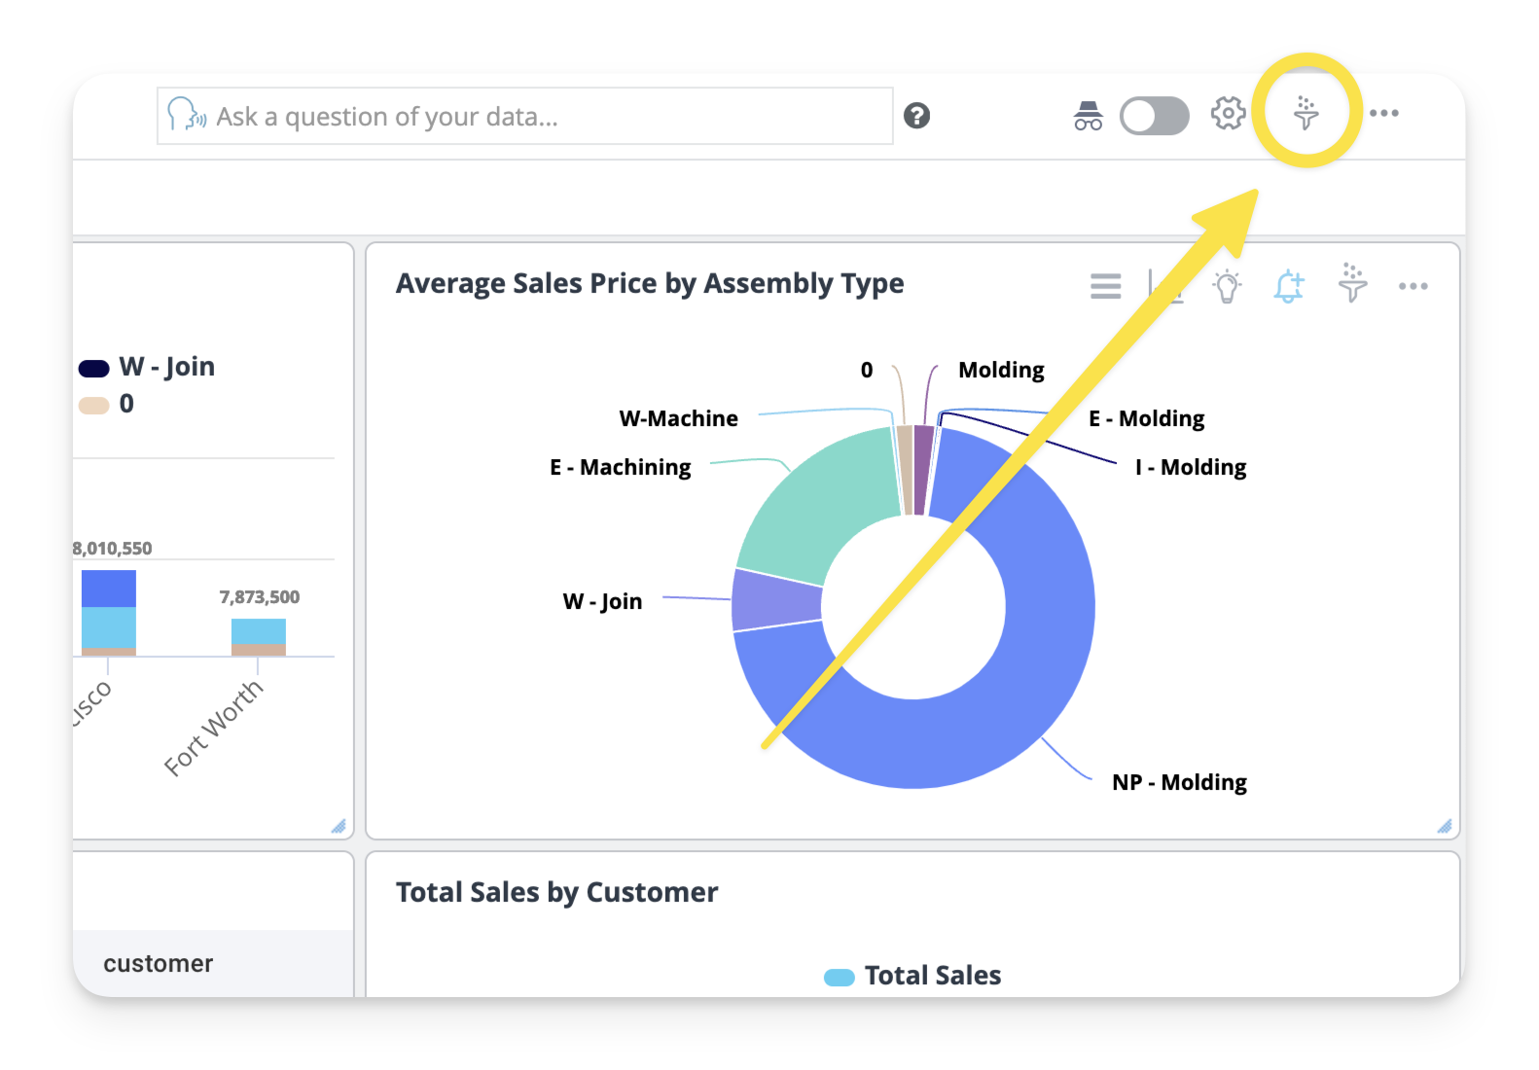Open the dashboard filter funnel icon
1539x1070 pixels.
(x=1306, y=113)
